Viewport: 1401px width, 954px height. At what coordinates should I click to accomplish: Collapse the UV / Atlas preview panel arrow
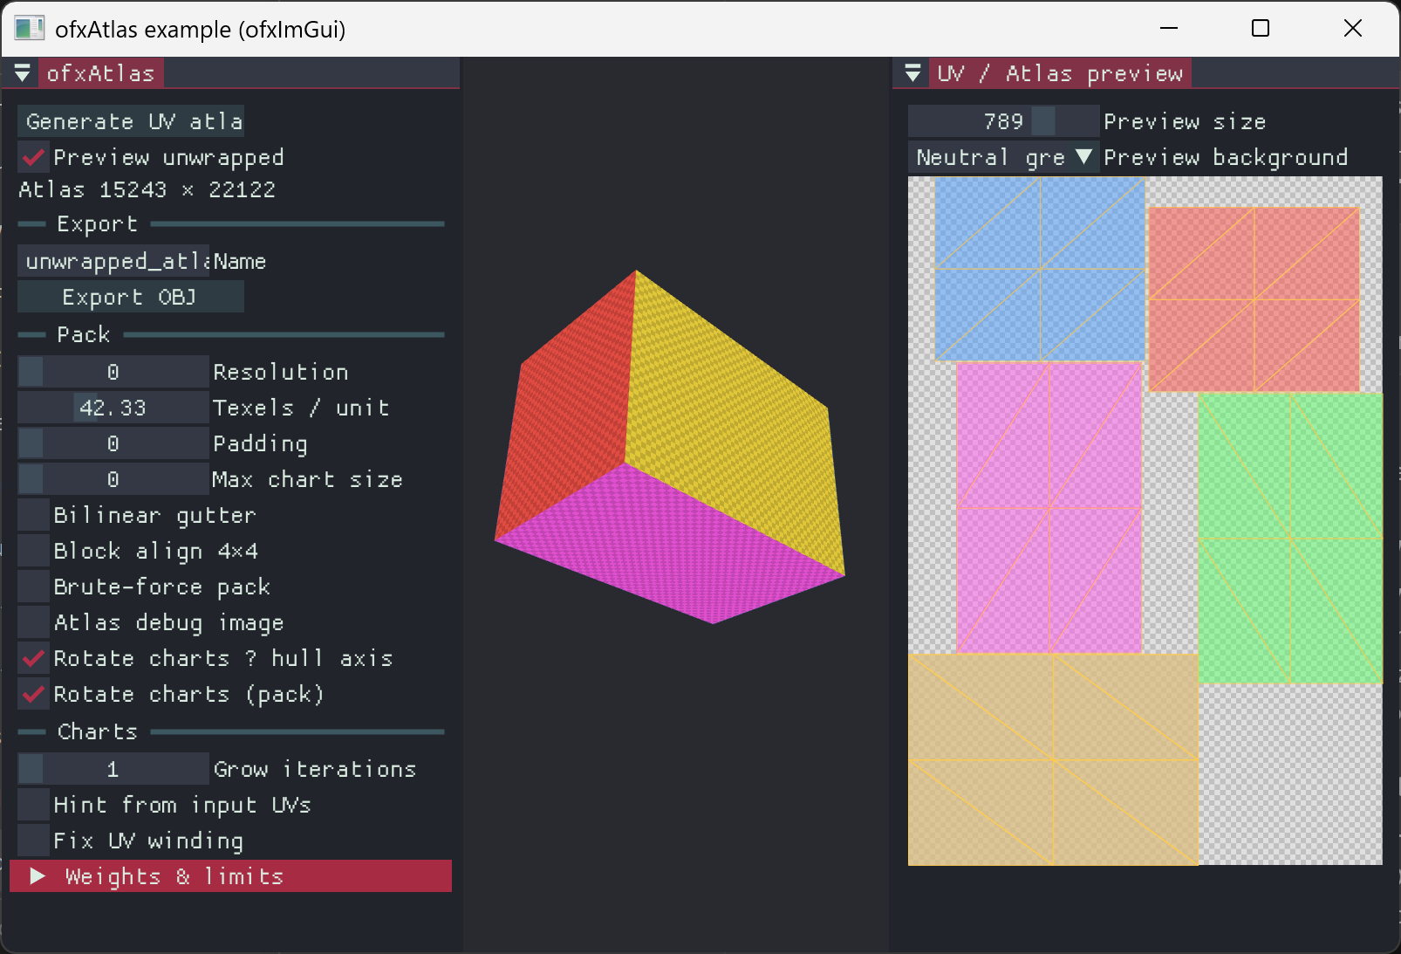(x=912, y=73)
